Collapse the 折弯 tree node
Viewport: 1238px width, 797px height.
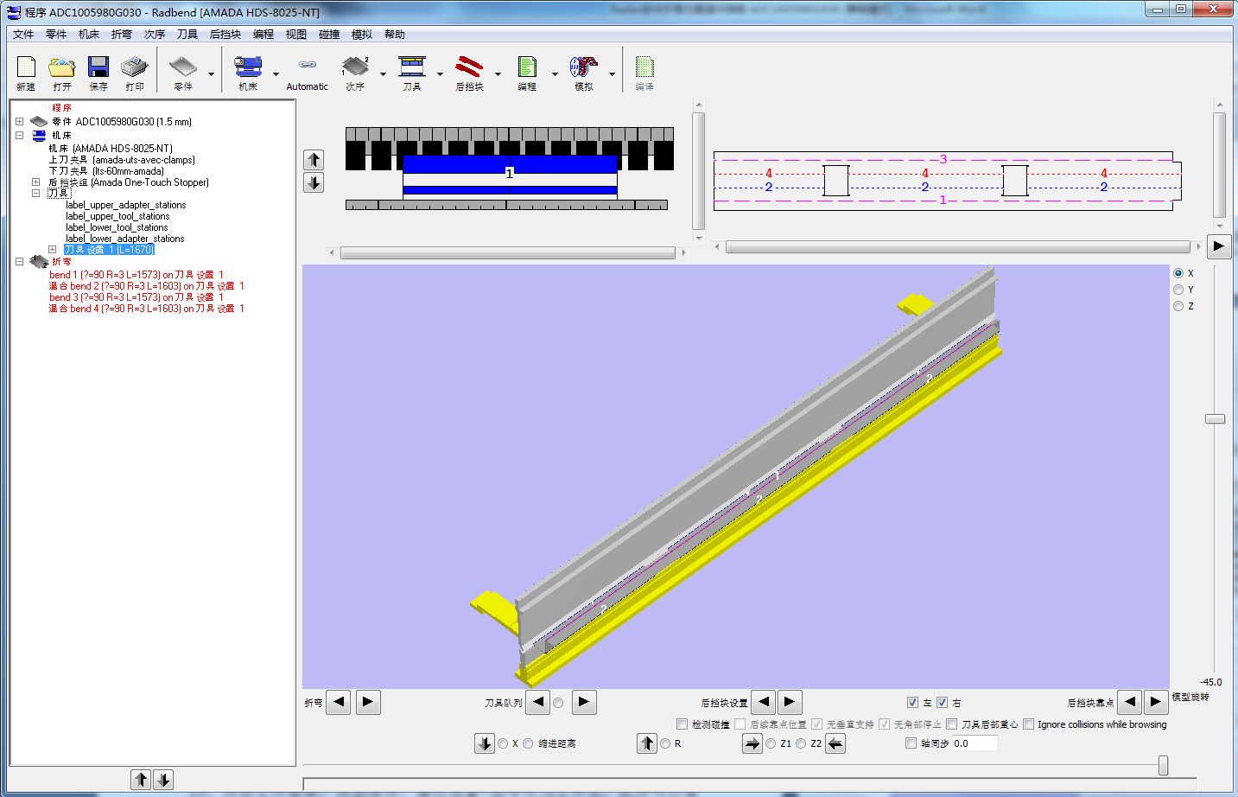tap(19, 261)
